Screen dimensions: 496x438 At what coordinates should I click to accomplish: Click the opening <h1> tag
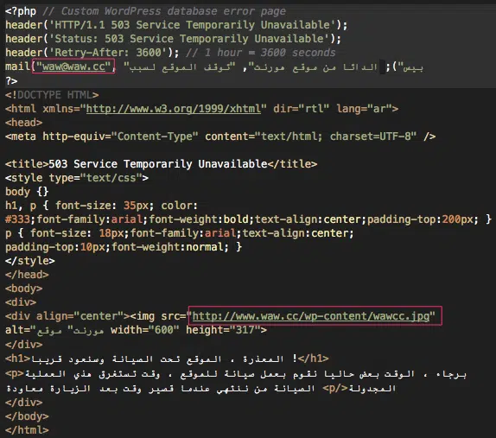[x=17, y=359]
